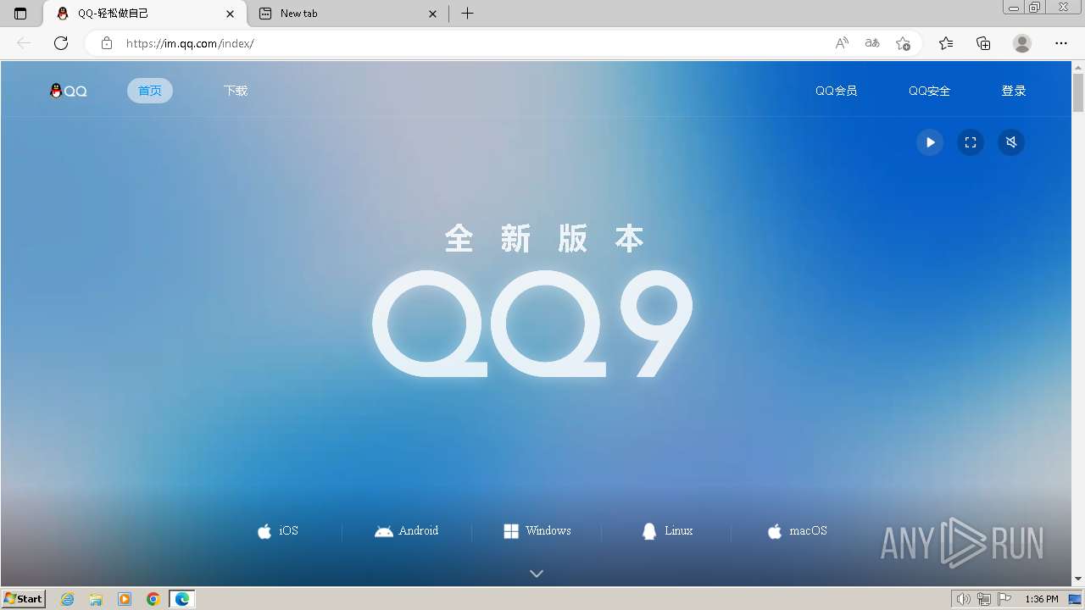The image size is (1085, 610).
Task: Open browser Collections
Action: pos(983,43)
